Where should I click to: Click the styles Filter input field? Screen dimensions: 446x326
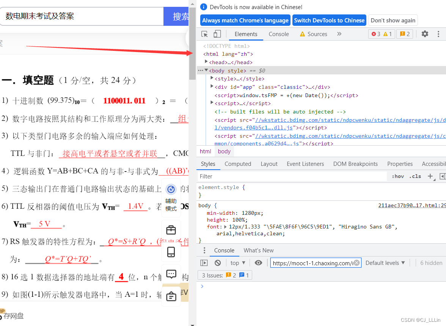[x=292, y=176]
